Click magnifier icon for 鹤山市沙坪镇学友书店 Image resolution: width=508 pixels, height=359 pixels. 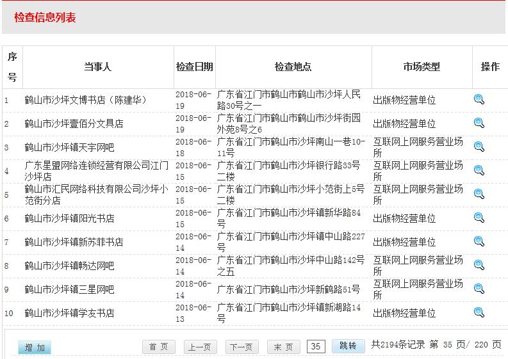point(479,312)
